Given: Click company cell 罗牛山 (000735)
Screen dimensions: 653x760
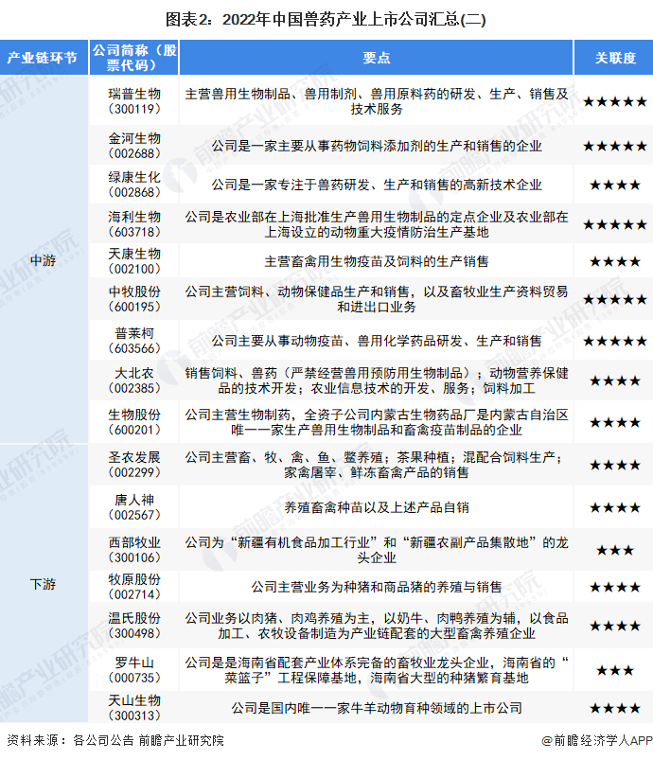Looking at the screenshot, I should [134, 670].
